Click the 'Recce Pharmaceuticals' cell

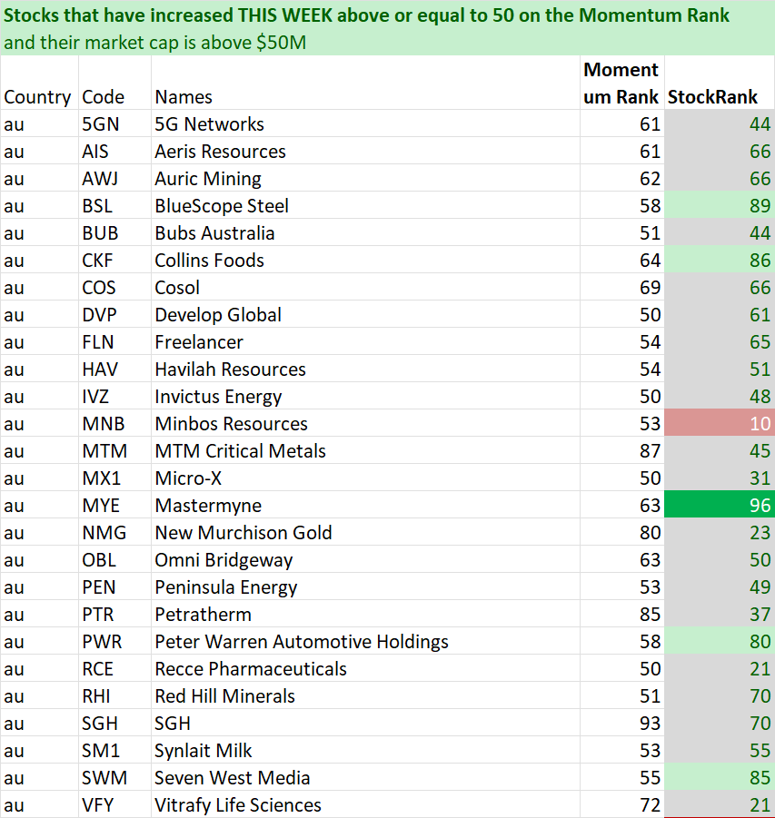(x=365, y=669)
